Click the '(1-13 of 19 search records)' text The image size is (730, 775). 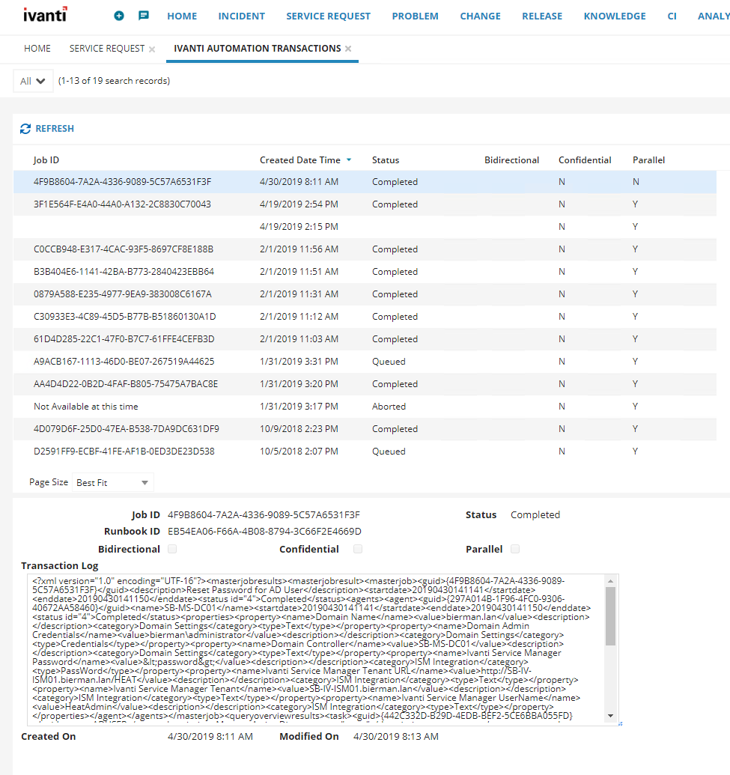(114, 81)
